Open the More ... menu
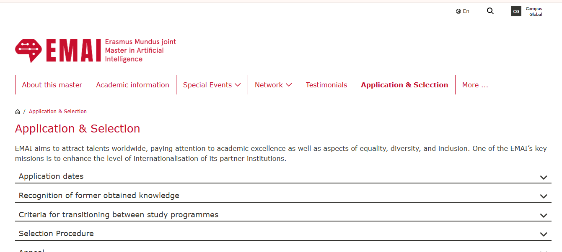The height and width of the screenshot is (252, 562). pyautogui.click(x=475, y=85)
